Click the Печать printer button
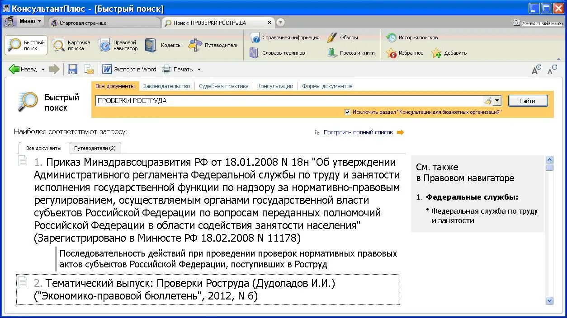 (178, 69)
